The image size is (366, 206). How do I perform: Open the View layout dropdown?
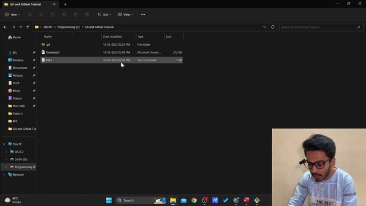(x=125, y=15)
